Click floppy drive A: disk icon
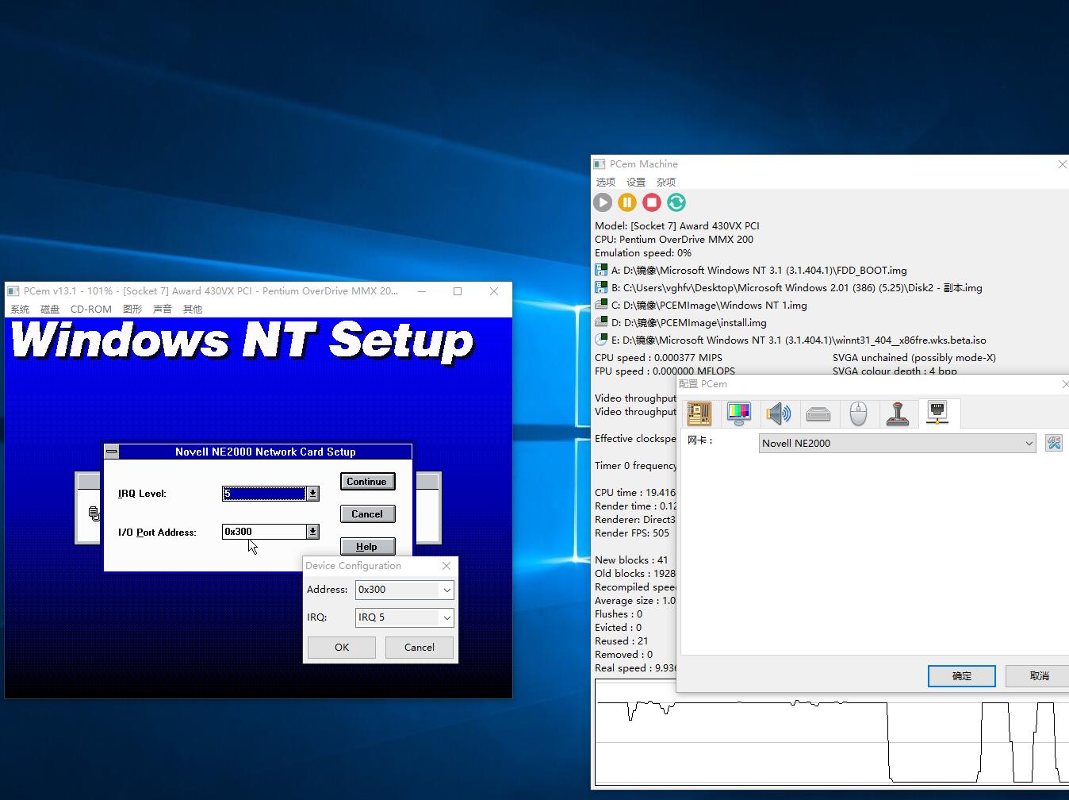1069x800 pixels. coord(601,270)
